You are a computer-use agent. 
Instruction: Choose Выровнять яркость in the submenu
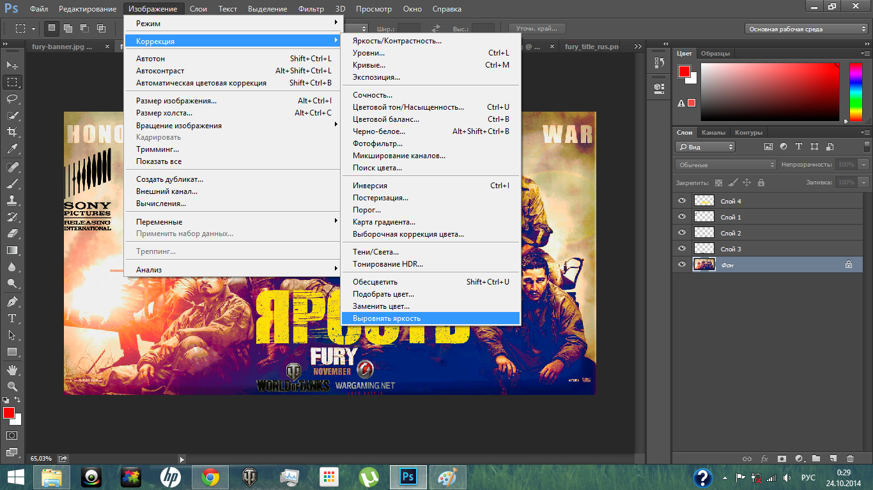pyautogui.click(x=431, y=318)
